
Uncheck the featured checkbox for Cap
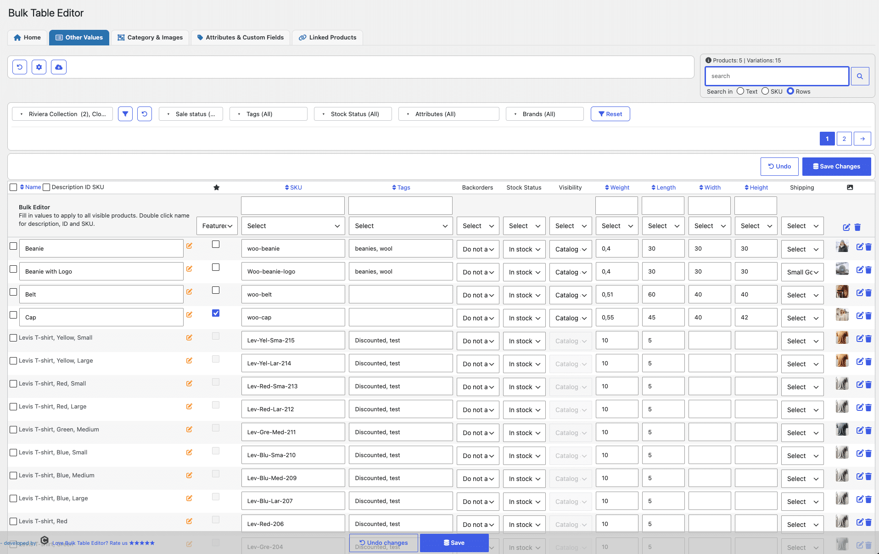[x=216, y=313]
